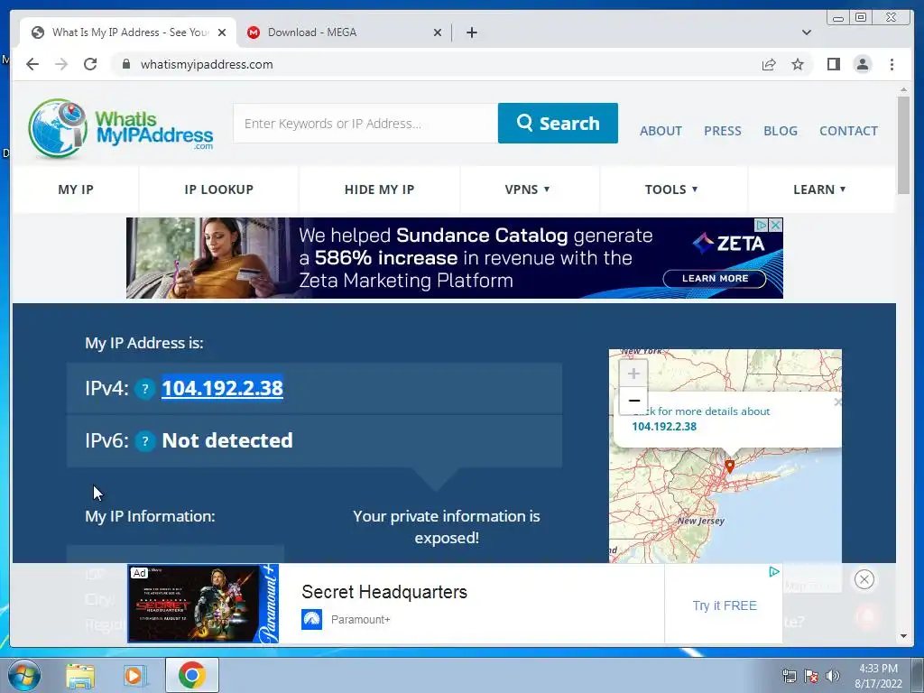
Task: Expand the tab search dropdown
Action: click(806, 32)
